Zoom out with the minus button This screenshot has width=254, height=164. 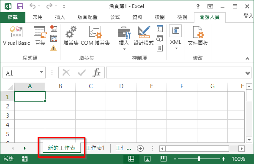point(175,159)
